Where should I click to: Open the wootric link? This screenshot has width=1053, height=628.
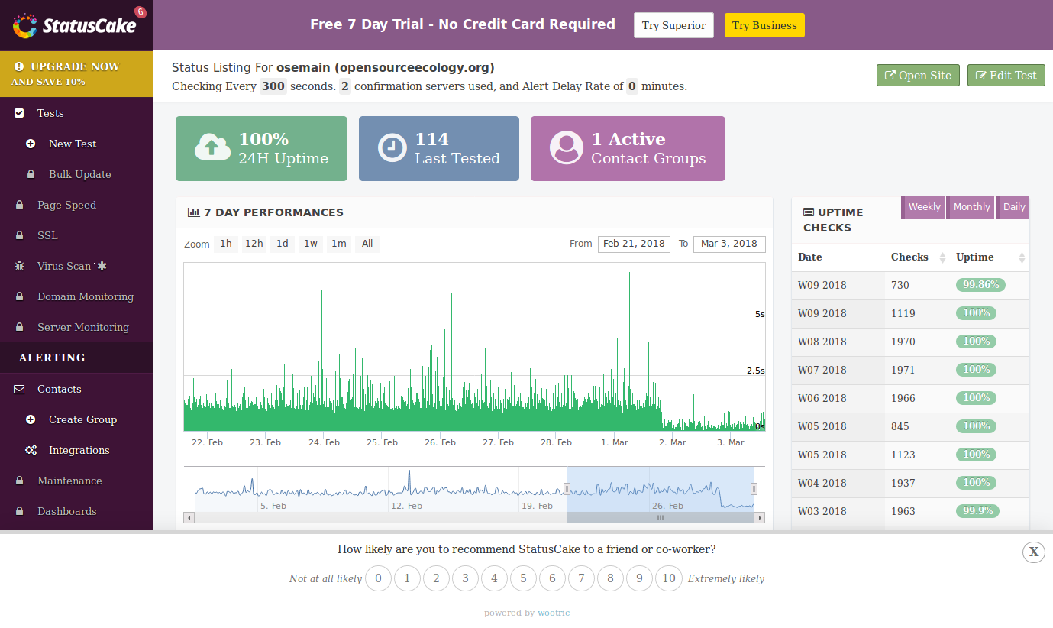point(554,613)
